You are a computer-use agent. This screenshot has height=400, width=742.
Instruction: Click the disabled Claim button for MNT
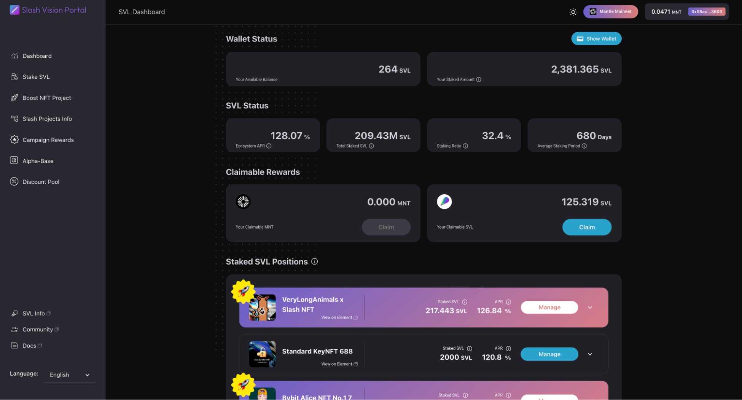[x=386, y=227]
